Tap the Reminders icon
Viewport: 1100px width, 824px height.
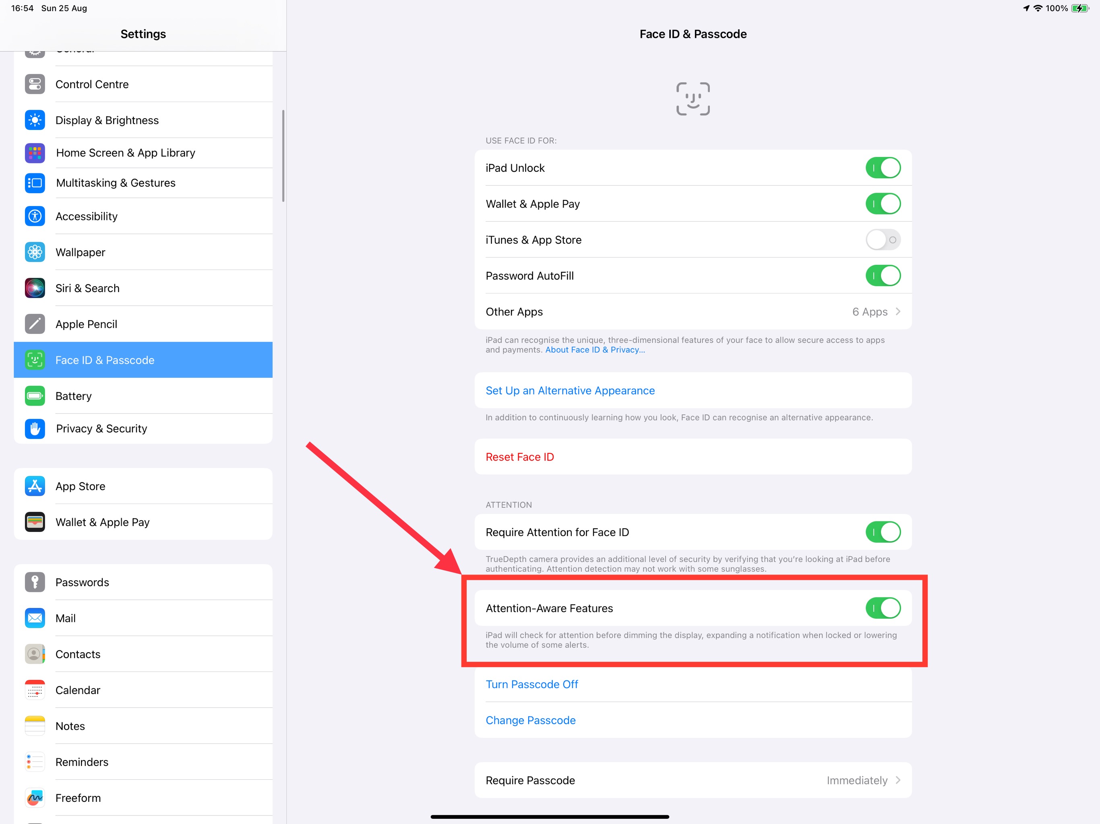tap(35, 762)
